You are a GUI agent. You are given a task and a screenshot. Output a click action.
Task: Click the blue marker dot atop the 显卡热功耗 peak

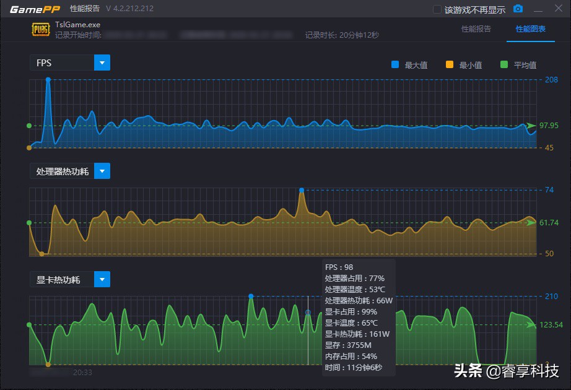pyautogui.click(x=251, y=297)
